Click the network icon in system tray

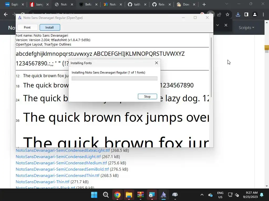230,195
